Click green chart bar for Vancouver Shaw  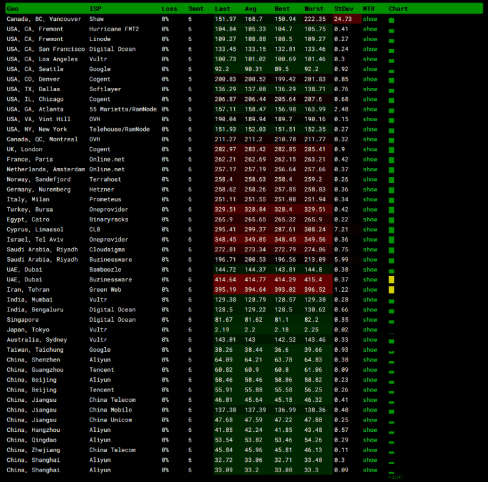(x=392, y=20)
